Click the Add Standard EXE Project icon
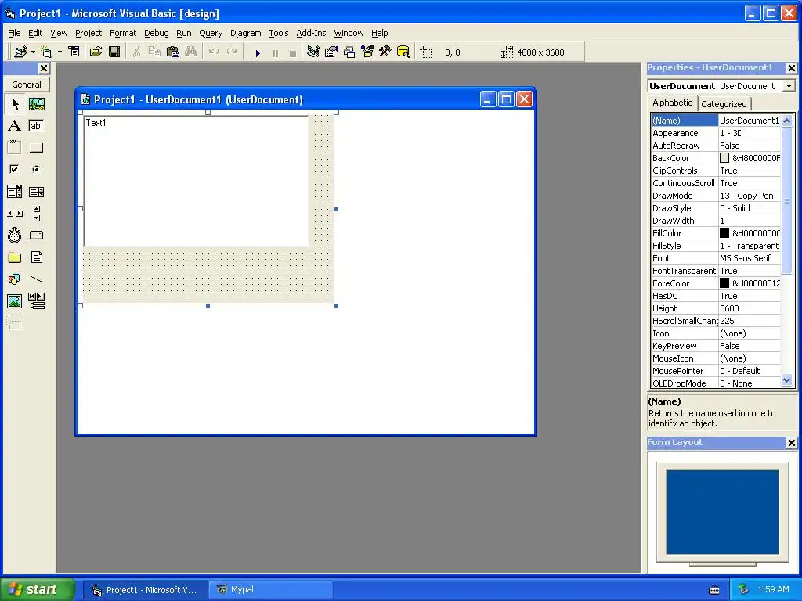 20,52
